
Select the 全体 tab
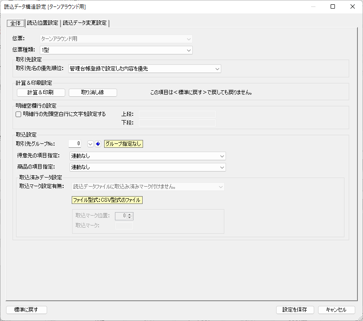(x=15, y=23)
